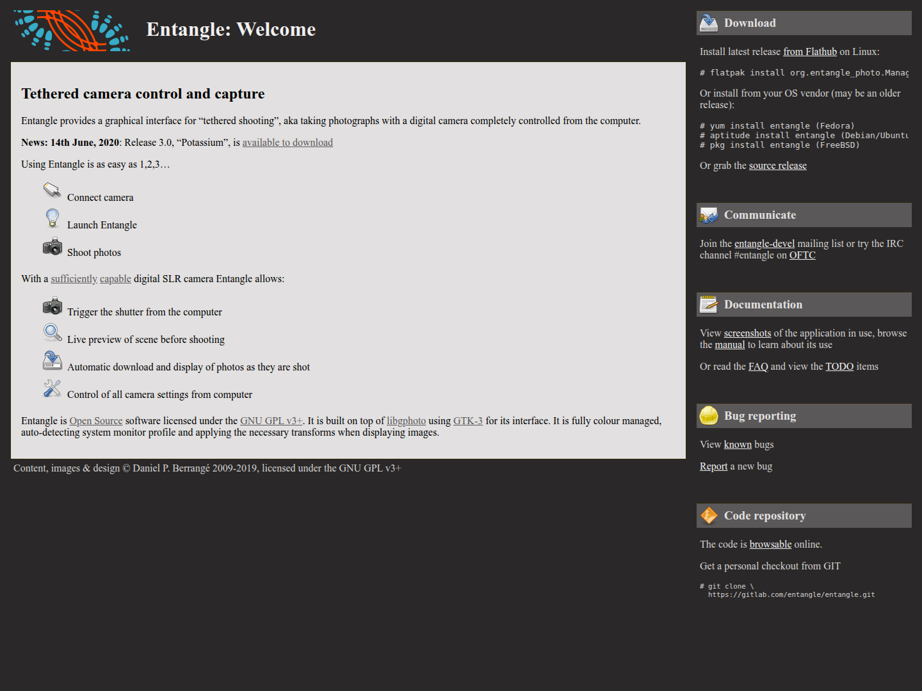Open the FAQ link
The height and width of the screenshot is (691, 922).
[758, 367]
